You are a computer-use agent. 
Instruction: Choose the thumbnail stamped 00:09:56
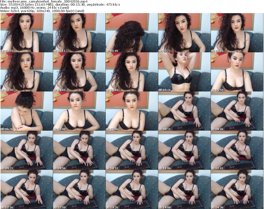pos(79,151)
